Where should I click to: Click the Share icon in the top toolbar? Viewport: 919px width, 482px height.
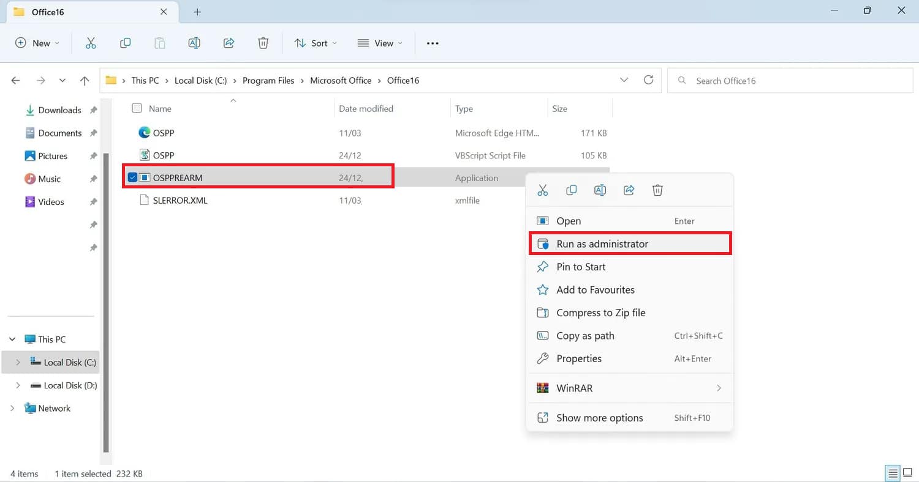[x=229, y=43]
